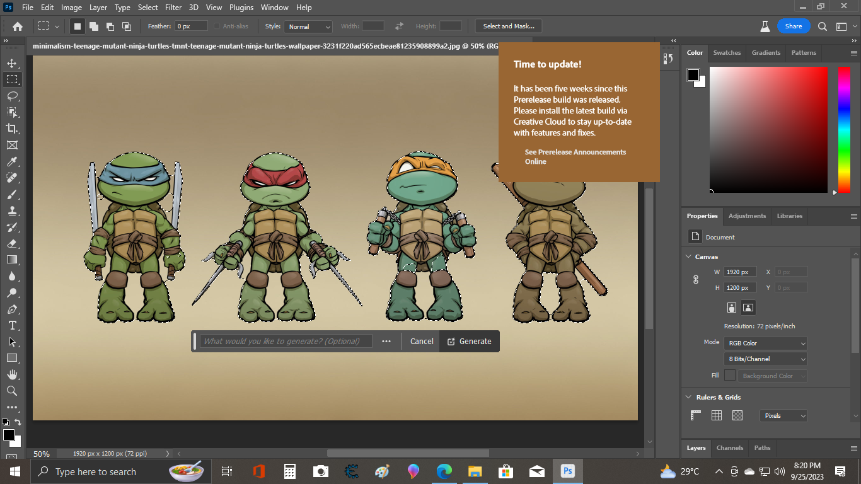Open See Prerelease Announcements Online link
Viewport: 861px width, 484px height.
575,157
